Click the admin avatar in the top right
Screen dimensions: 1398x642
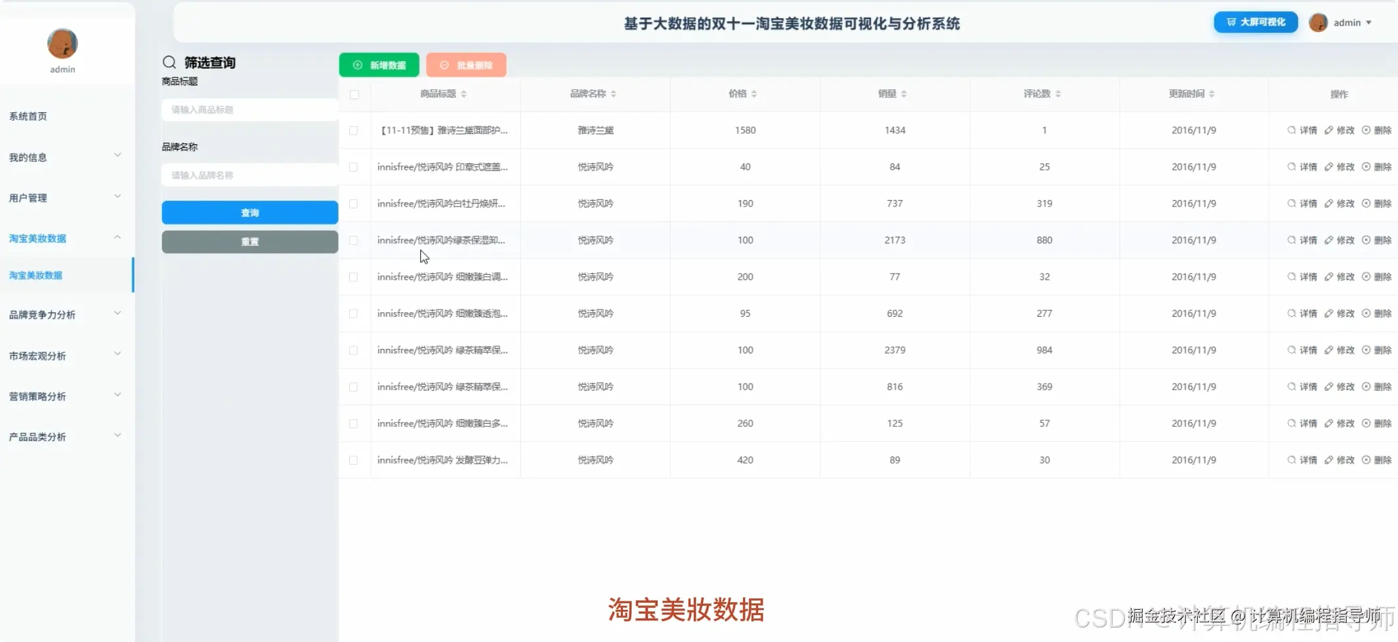pyautogui.click(x=1319, y=22)
